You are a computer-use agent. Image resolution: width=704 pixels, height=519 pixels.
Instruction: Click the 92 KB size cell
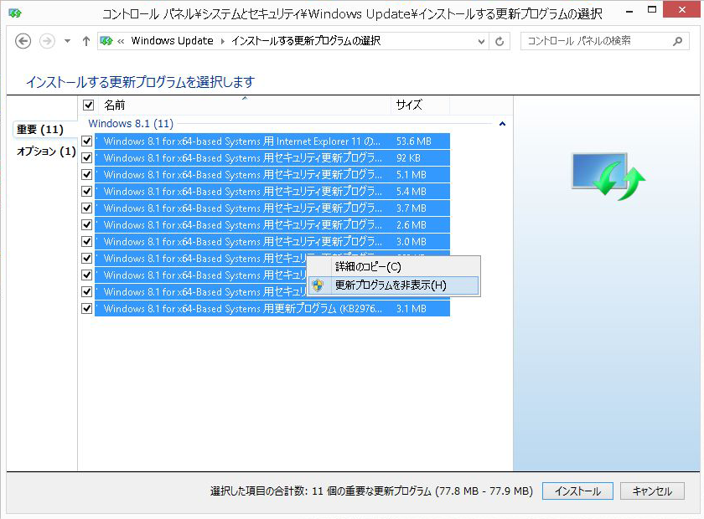click(408, 158)
